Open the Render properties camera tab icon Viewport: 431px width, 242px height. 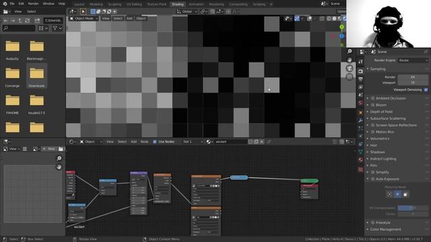pos(361,71)
